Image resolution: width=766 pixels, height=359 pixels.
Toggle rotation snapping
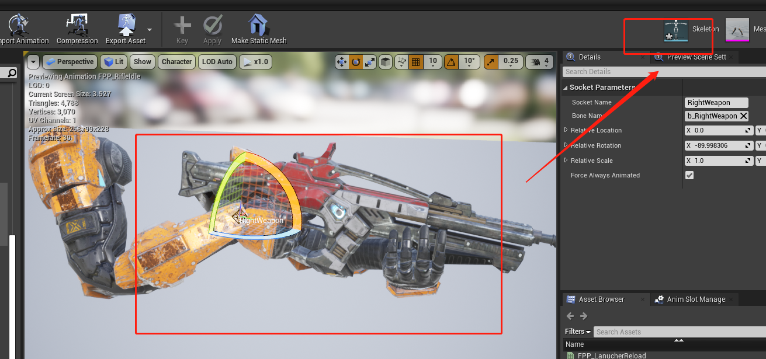(x=452, y=61)
